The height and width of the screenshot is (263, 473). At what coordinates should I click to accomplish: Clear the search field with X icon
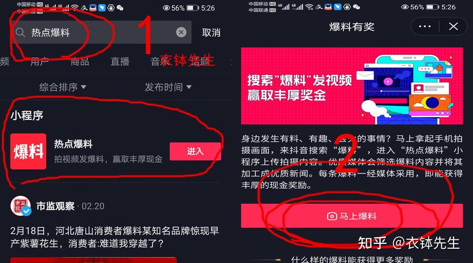point(181,32)
